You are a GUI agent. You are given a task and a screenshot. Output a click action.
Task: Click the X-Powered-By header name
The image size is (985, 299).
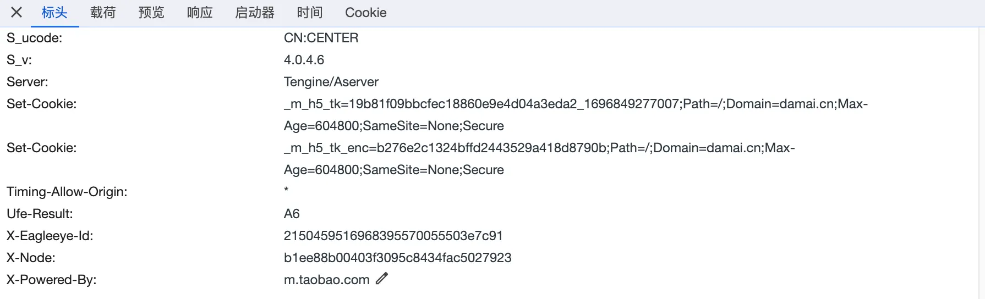(x=51, y=280)
